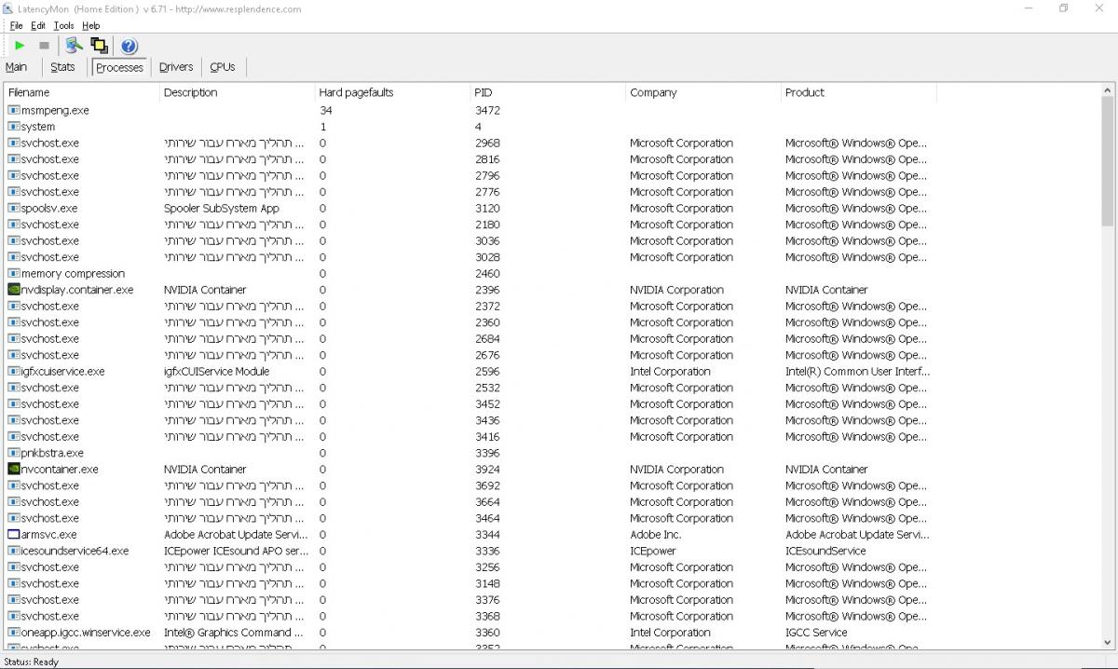The image size is (1118, 669).
Task: Sort by the Product column header
Action: [859, 92]
